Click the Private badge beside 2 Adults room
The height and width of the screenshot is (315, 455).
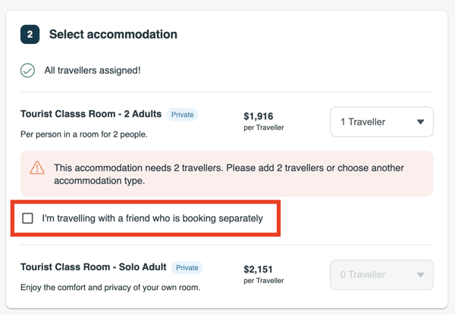(x=182, y=115)
